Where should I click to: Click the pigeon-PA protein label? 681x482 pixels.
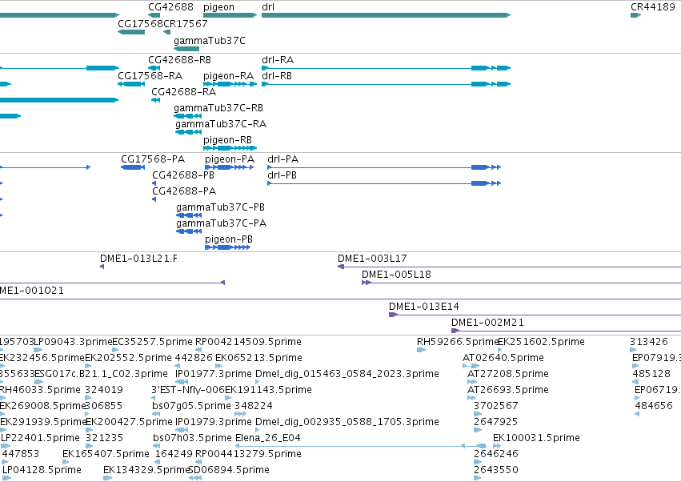230,159
